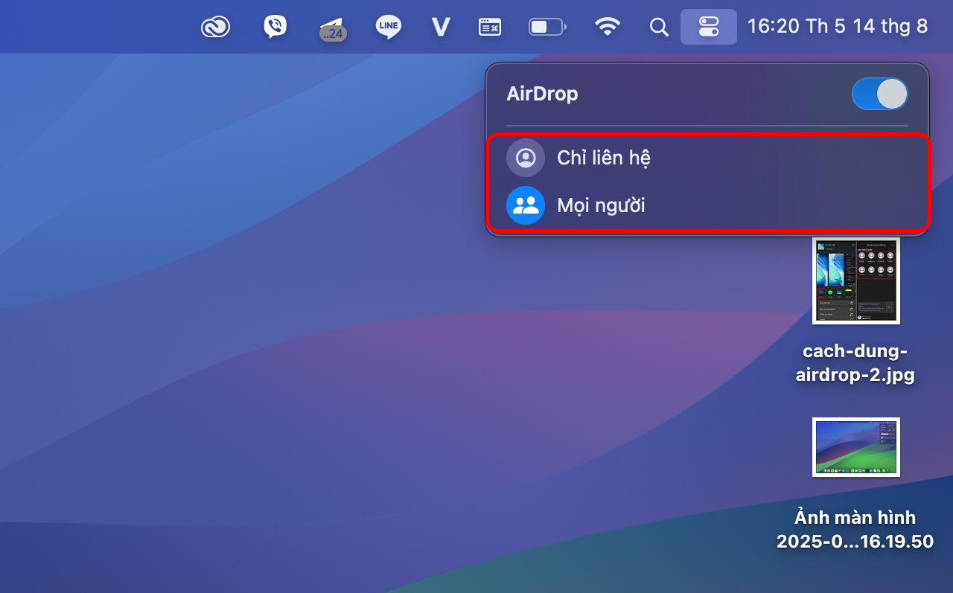Viewport: 953px width, 593px height.
Task: Select the "Ảnh màn hình" screenshot thumbnail
Action: pos(856,447)
